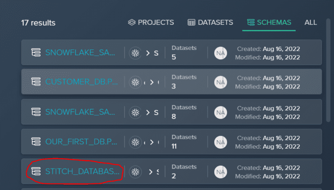The image size is (334, 190).
Task: Click NA avatar in CUSTOMER_DB.P... row
Action: tap(220, 82)
